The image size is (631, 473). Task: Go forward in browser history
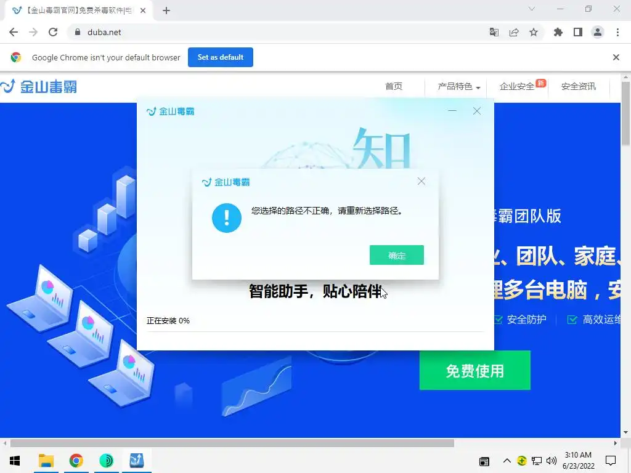coord(33,32)
